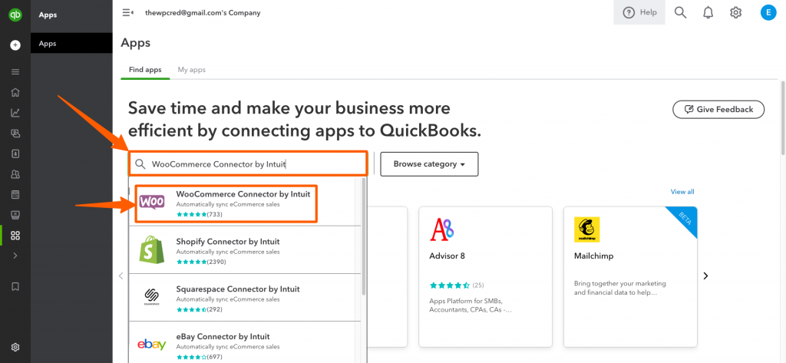Click into the app search field

click(x=248, y=164)
